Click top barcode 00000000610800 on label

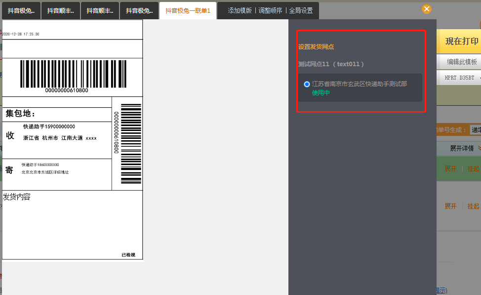click(x=73, y=77)
